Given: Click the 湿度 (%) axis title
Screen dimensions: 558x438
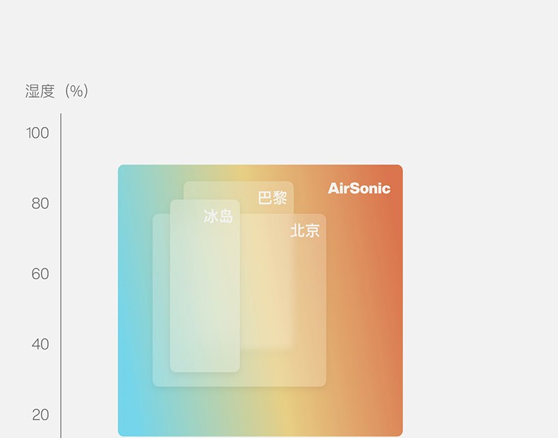Looking at the screenshot, I should point(57,91).
